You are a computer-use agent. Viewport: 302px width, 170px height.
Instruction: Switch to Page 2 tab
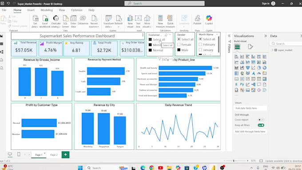(x=54, y=155)
